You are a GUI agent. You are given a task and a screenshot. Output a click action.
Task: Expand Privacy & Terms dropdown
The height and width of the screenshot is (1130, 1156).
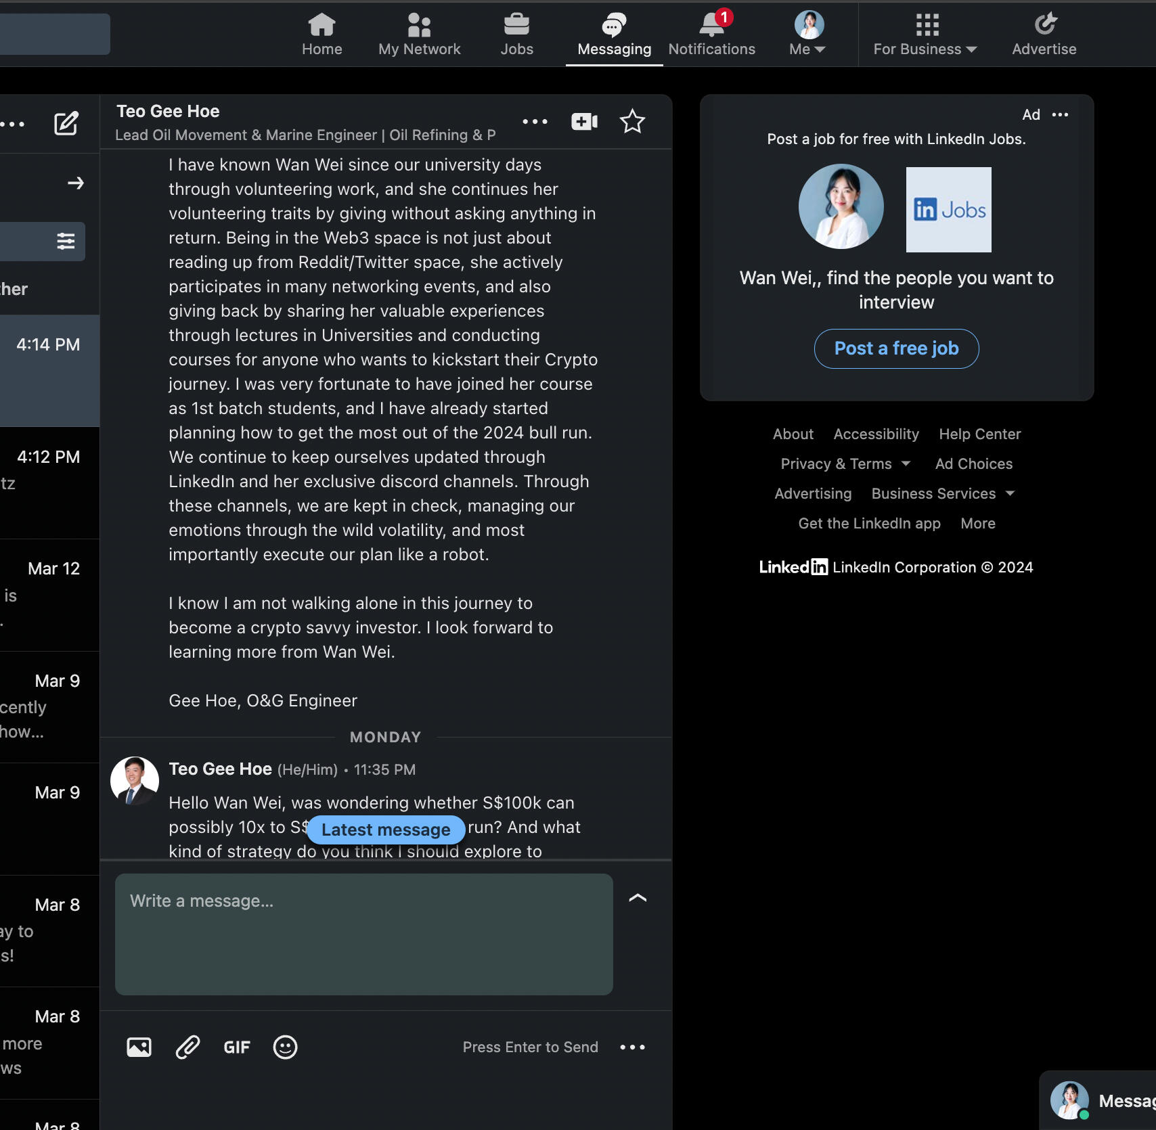[845, 464]
